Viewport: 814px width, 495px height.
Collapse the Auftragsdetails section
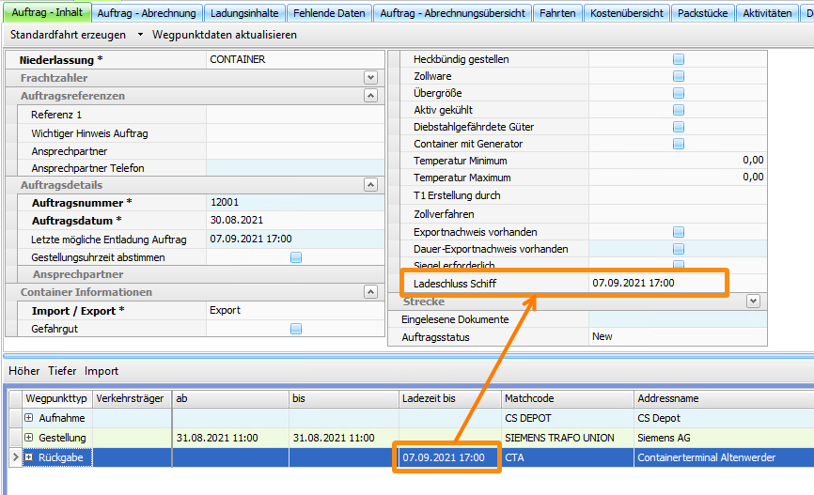click(x=370, y=186)
